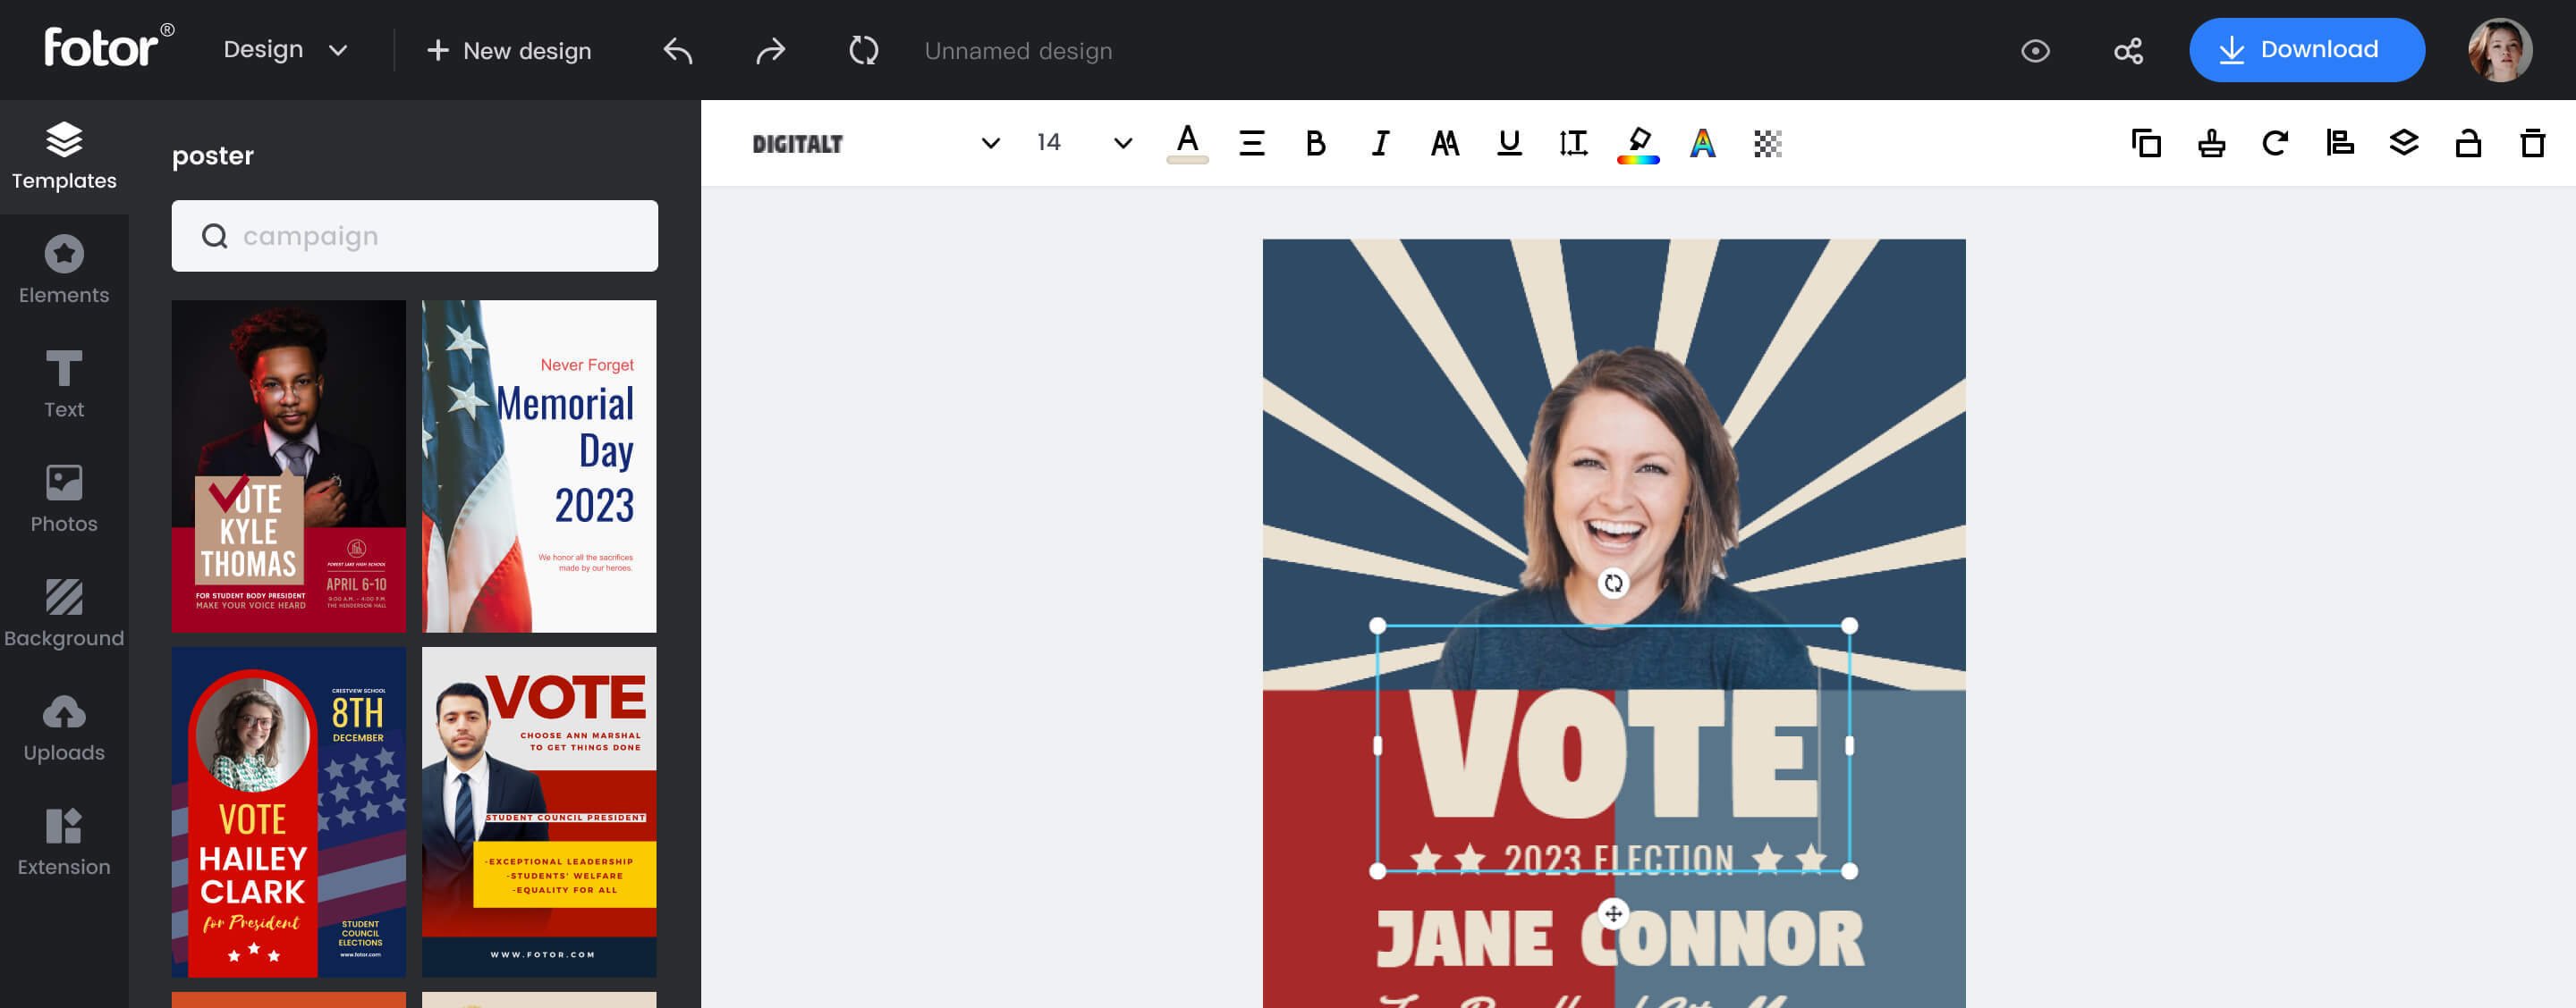This screenshot has height=1008, width=2576.
Task: Toggle text alignment options
Action: point(1252,143)
